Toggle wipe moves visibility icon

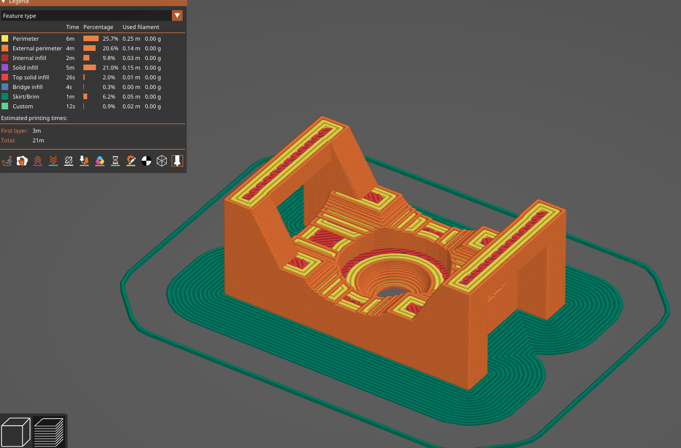(x=22, y=161)
